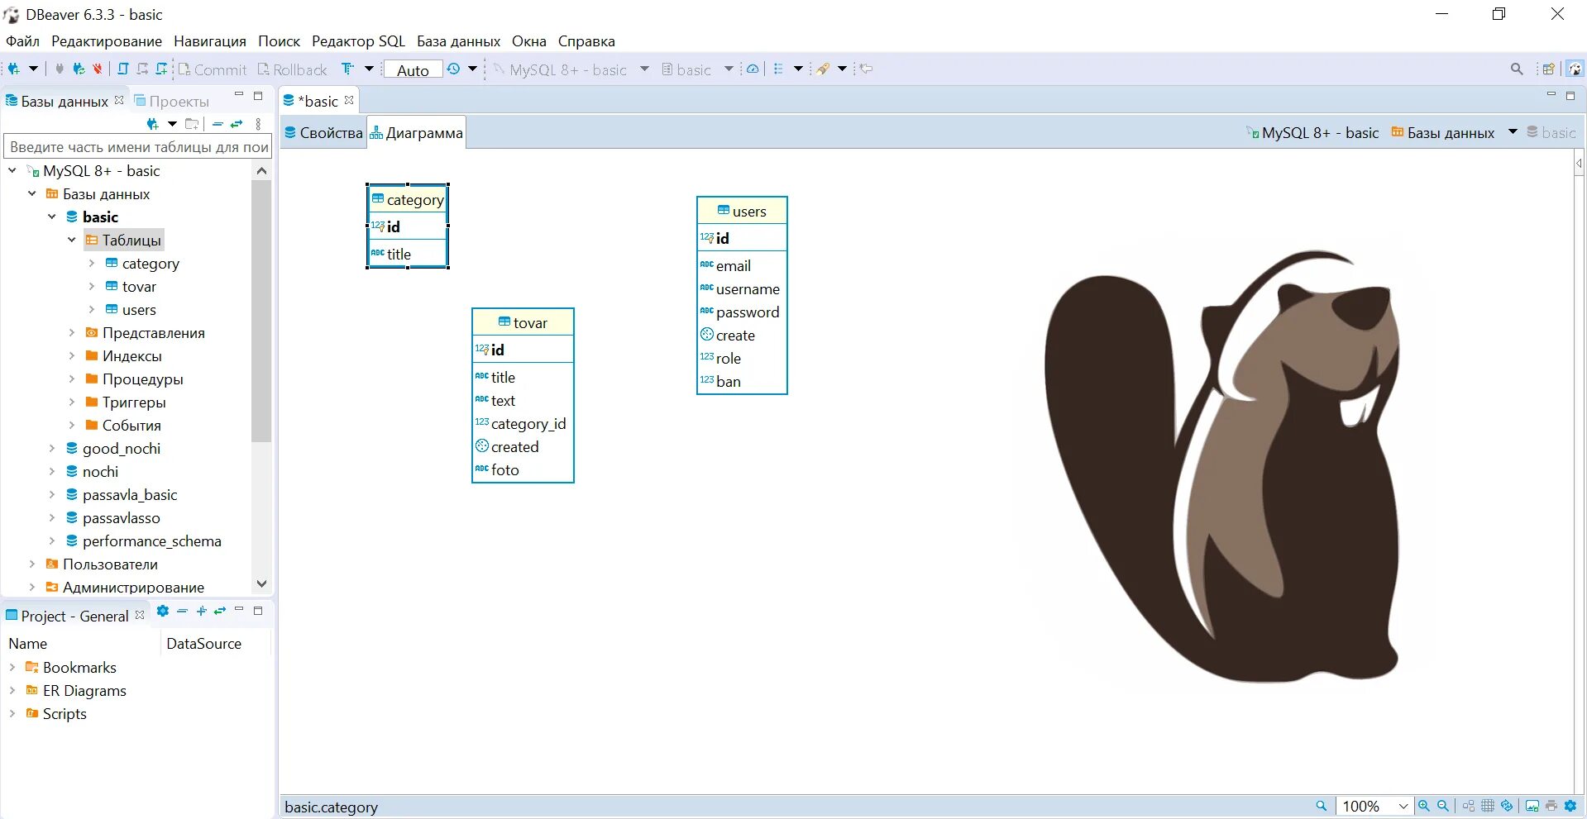This screenshot has height=819, width=1587.
Task: Open the transaction log clock icon
Action: (453, 69)
